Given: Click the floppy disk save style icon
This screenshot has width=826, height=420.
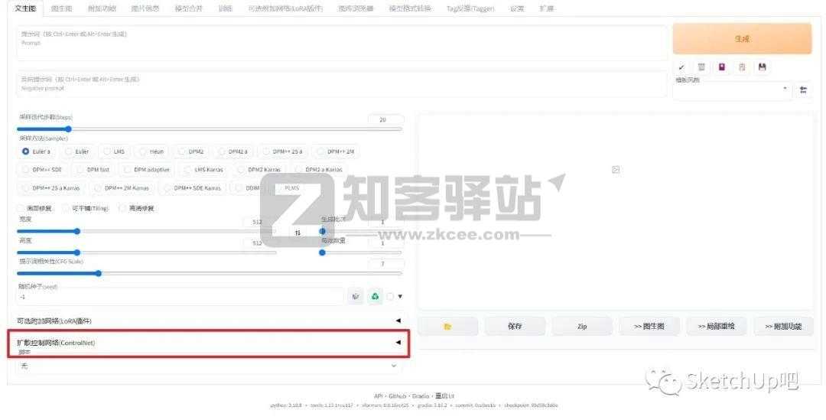Looking at the screenshot, I should point(762,67).
